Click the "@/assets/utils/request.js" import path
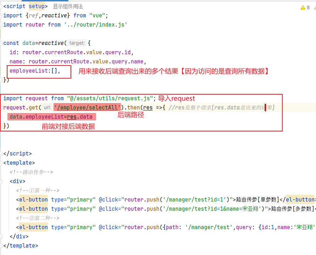This screenshot has height=255, width=316. 110,98
